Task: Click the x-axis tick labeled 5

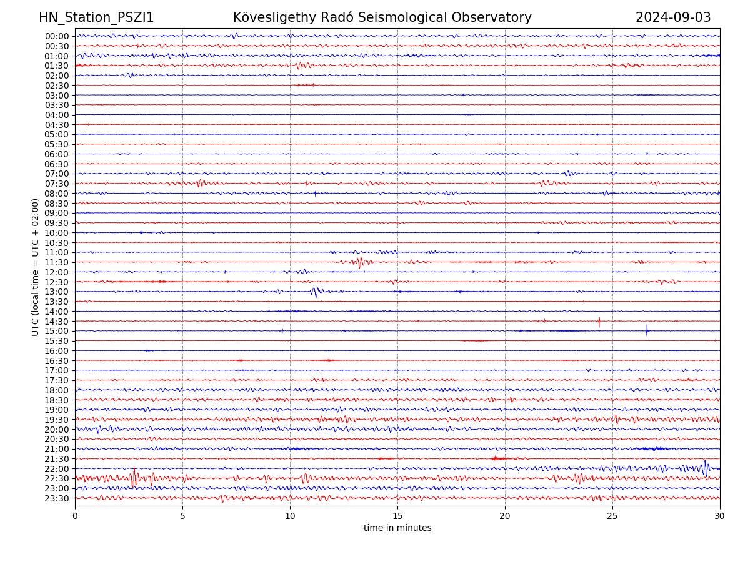Action: click(182, 516)
